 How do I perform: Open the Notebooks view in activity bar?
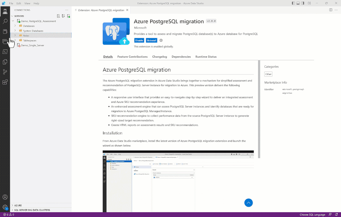pos(5,31)
